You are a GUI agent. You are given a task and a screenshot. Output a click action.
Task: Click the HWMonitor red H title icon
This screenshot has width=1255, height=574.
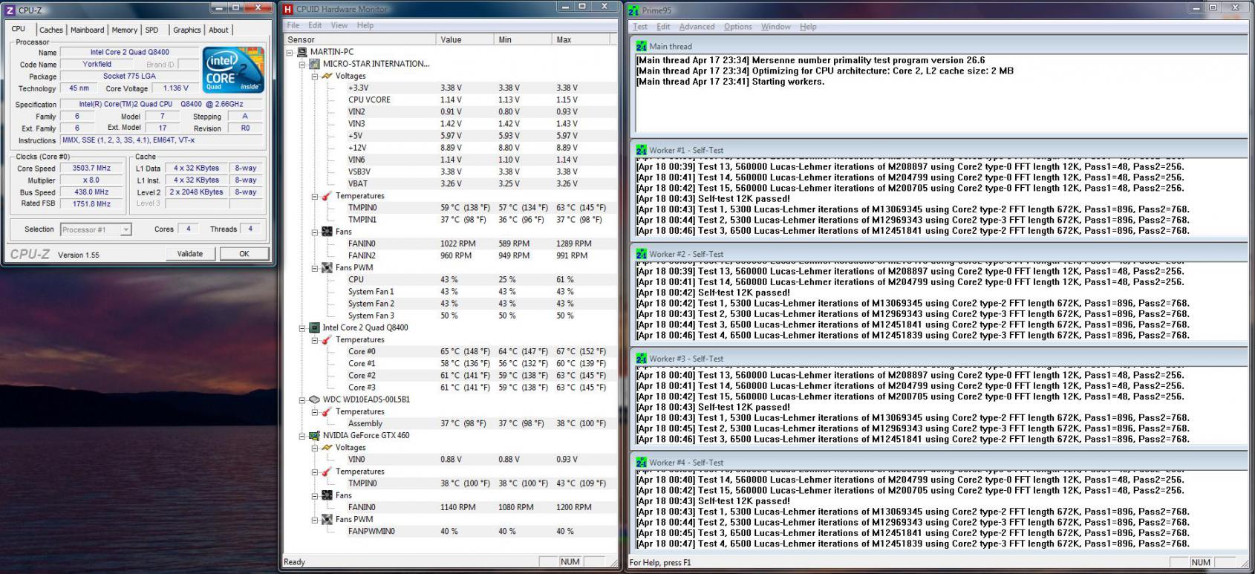(288, 9)
